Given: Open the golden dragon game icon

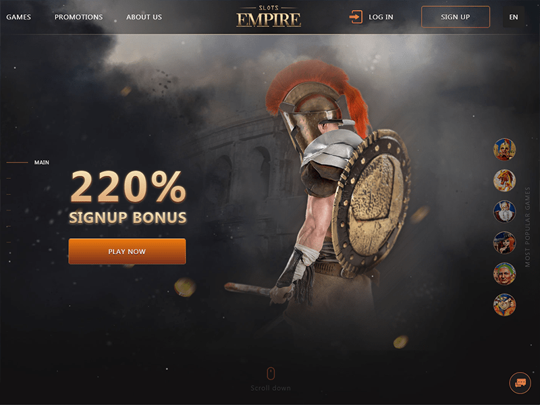Looking at the screenshot, I should [504, 180].
